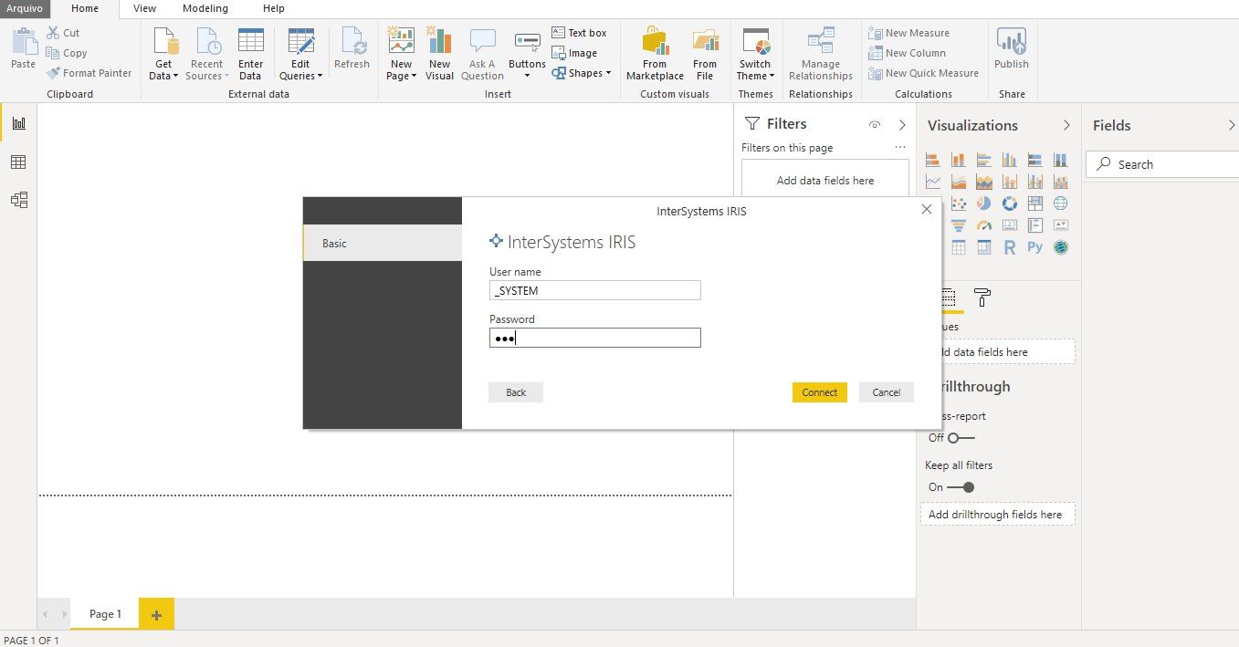Open the Format paint roller tab
Screen dimensions: 1239x647
tap(982, 297)
